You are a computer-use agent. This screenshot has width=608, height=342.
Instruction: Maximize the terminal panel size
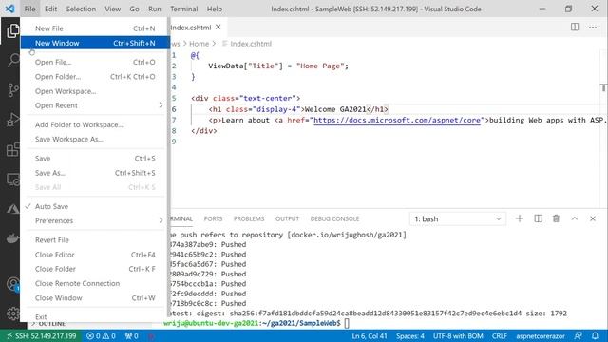(x=575, y=218)
